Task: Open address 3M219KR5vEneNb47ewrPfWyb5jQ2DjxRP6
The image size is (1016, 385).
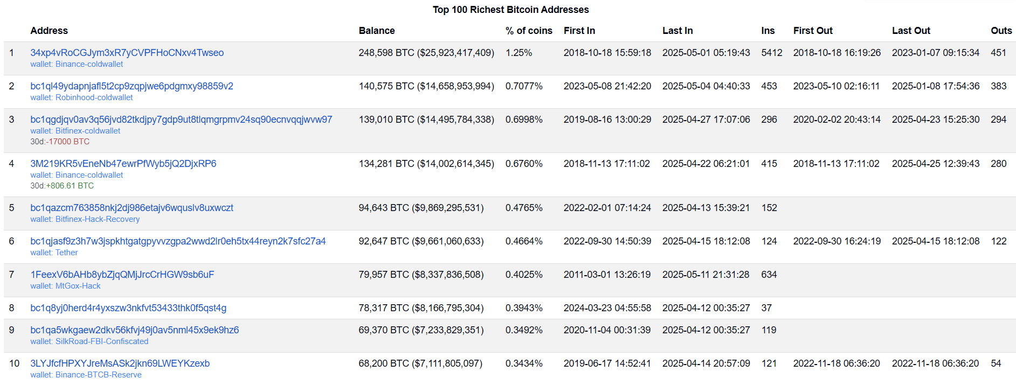Action: 123,164
